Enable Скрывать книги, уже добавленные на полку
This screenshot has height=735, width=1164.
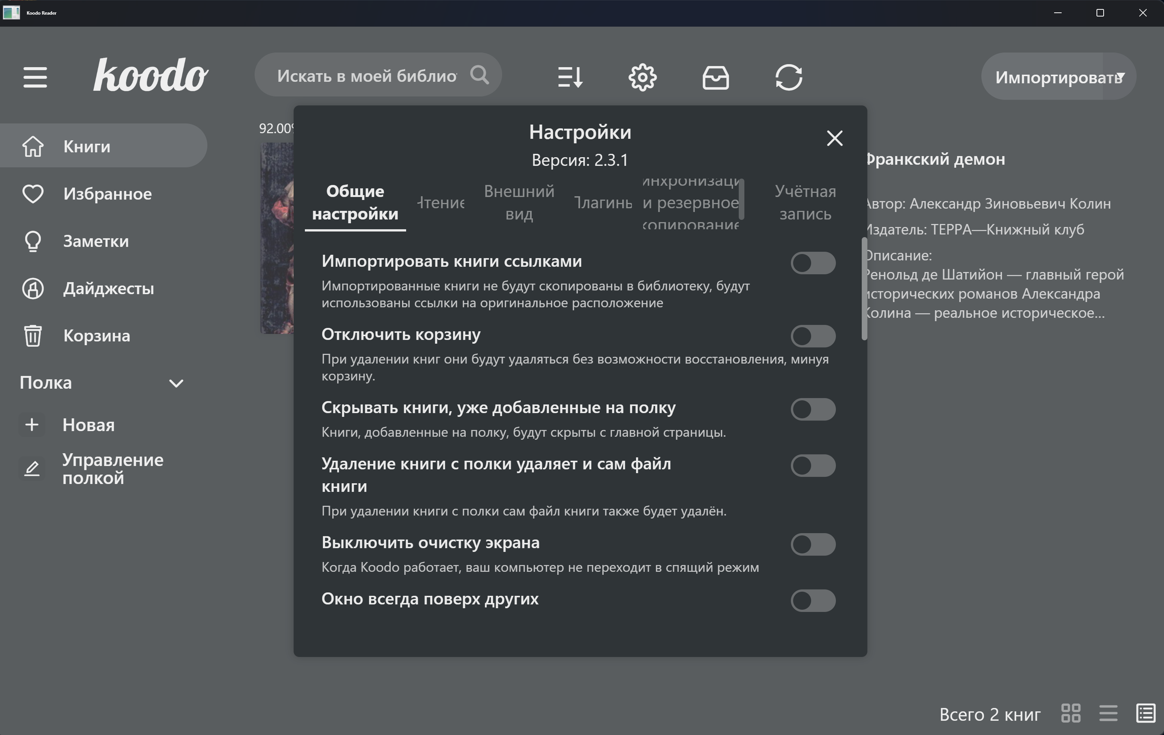pos(813,409)
